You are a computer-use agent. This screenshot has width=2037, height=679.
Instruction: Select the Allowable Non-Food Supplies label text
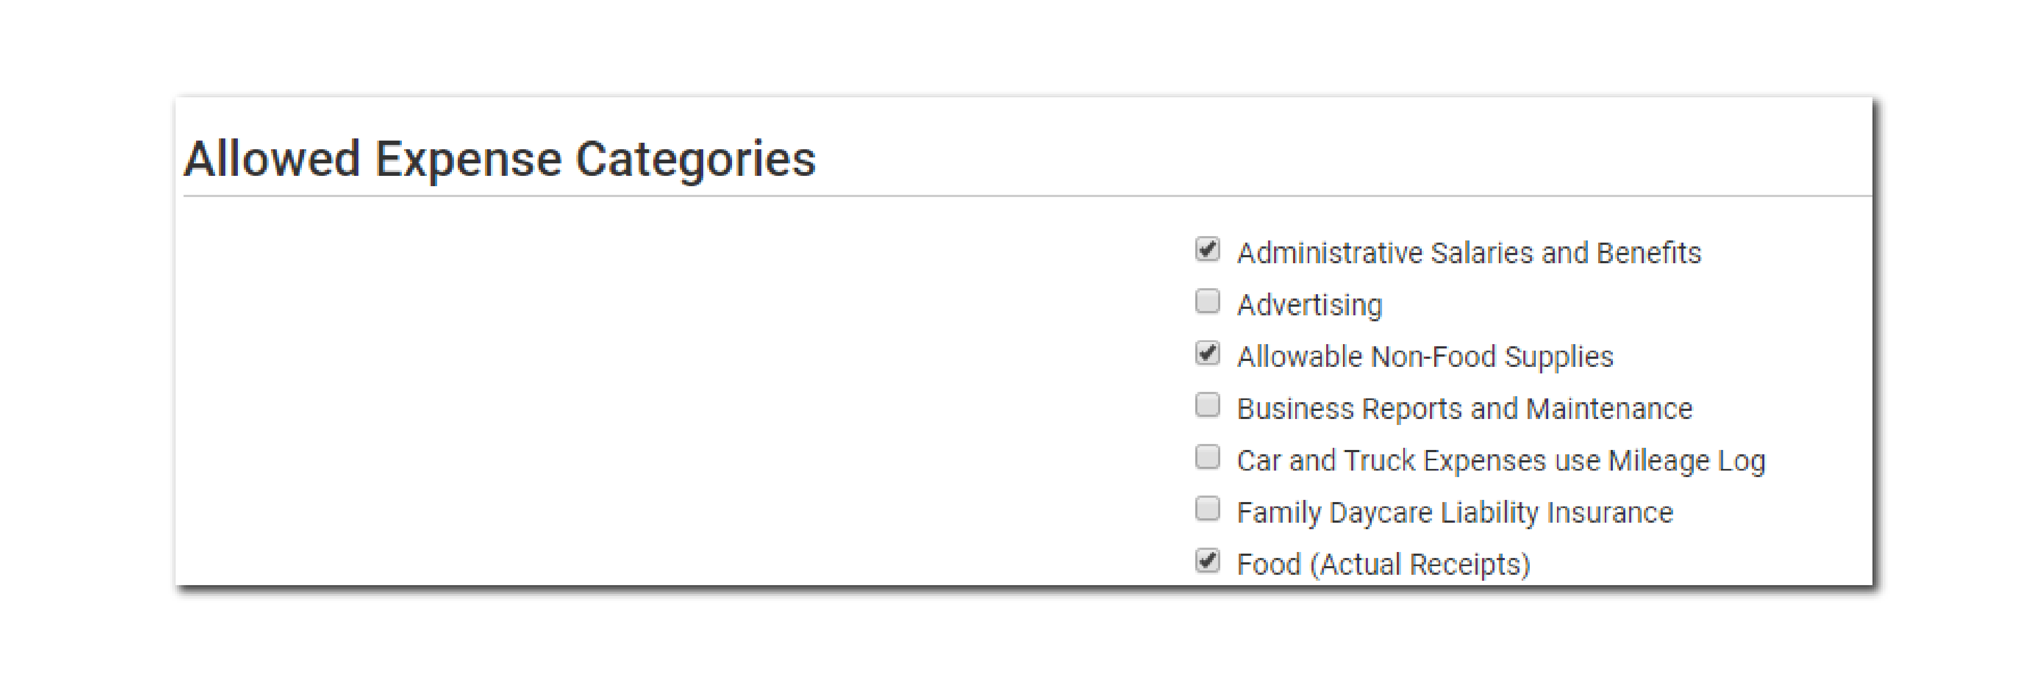tap(1424, 357)
